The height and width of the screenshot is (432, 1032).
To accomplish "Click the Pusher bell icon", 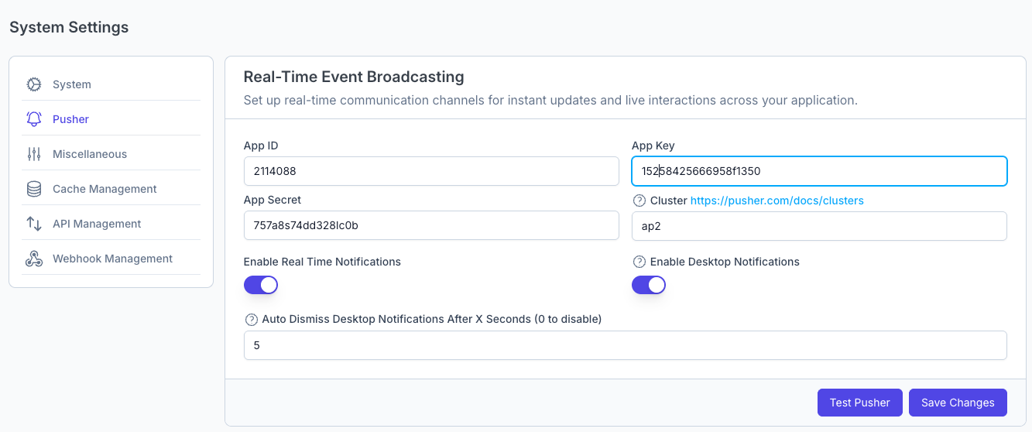I will coord(34,119).
